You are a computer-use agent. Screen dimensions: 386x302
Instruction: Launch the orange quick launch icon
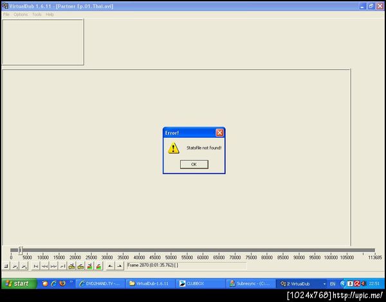(45, 283)
